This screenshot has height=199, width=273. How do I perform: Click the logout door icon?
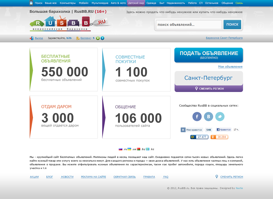pyautogui.click(x=32, y=38)
